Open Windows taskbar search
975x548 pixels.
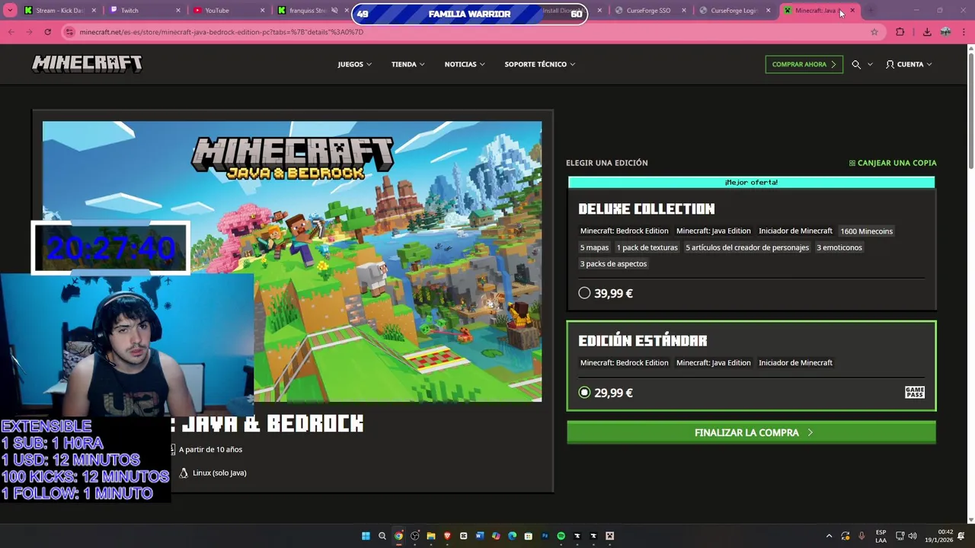pyautogui.click(x=382, y=536)
